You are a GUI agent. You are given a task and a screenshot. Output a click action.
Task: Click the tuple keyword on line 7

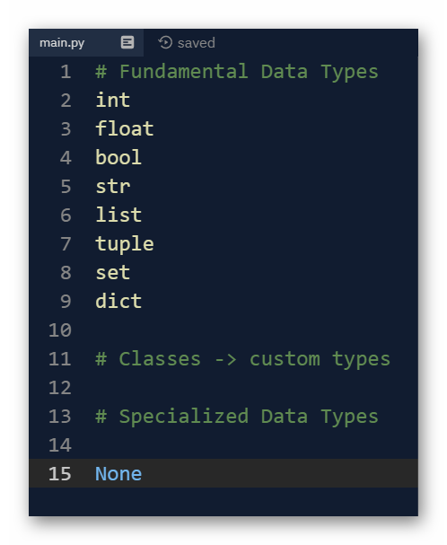125,244
